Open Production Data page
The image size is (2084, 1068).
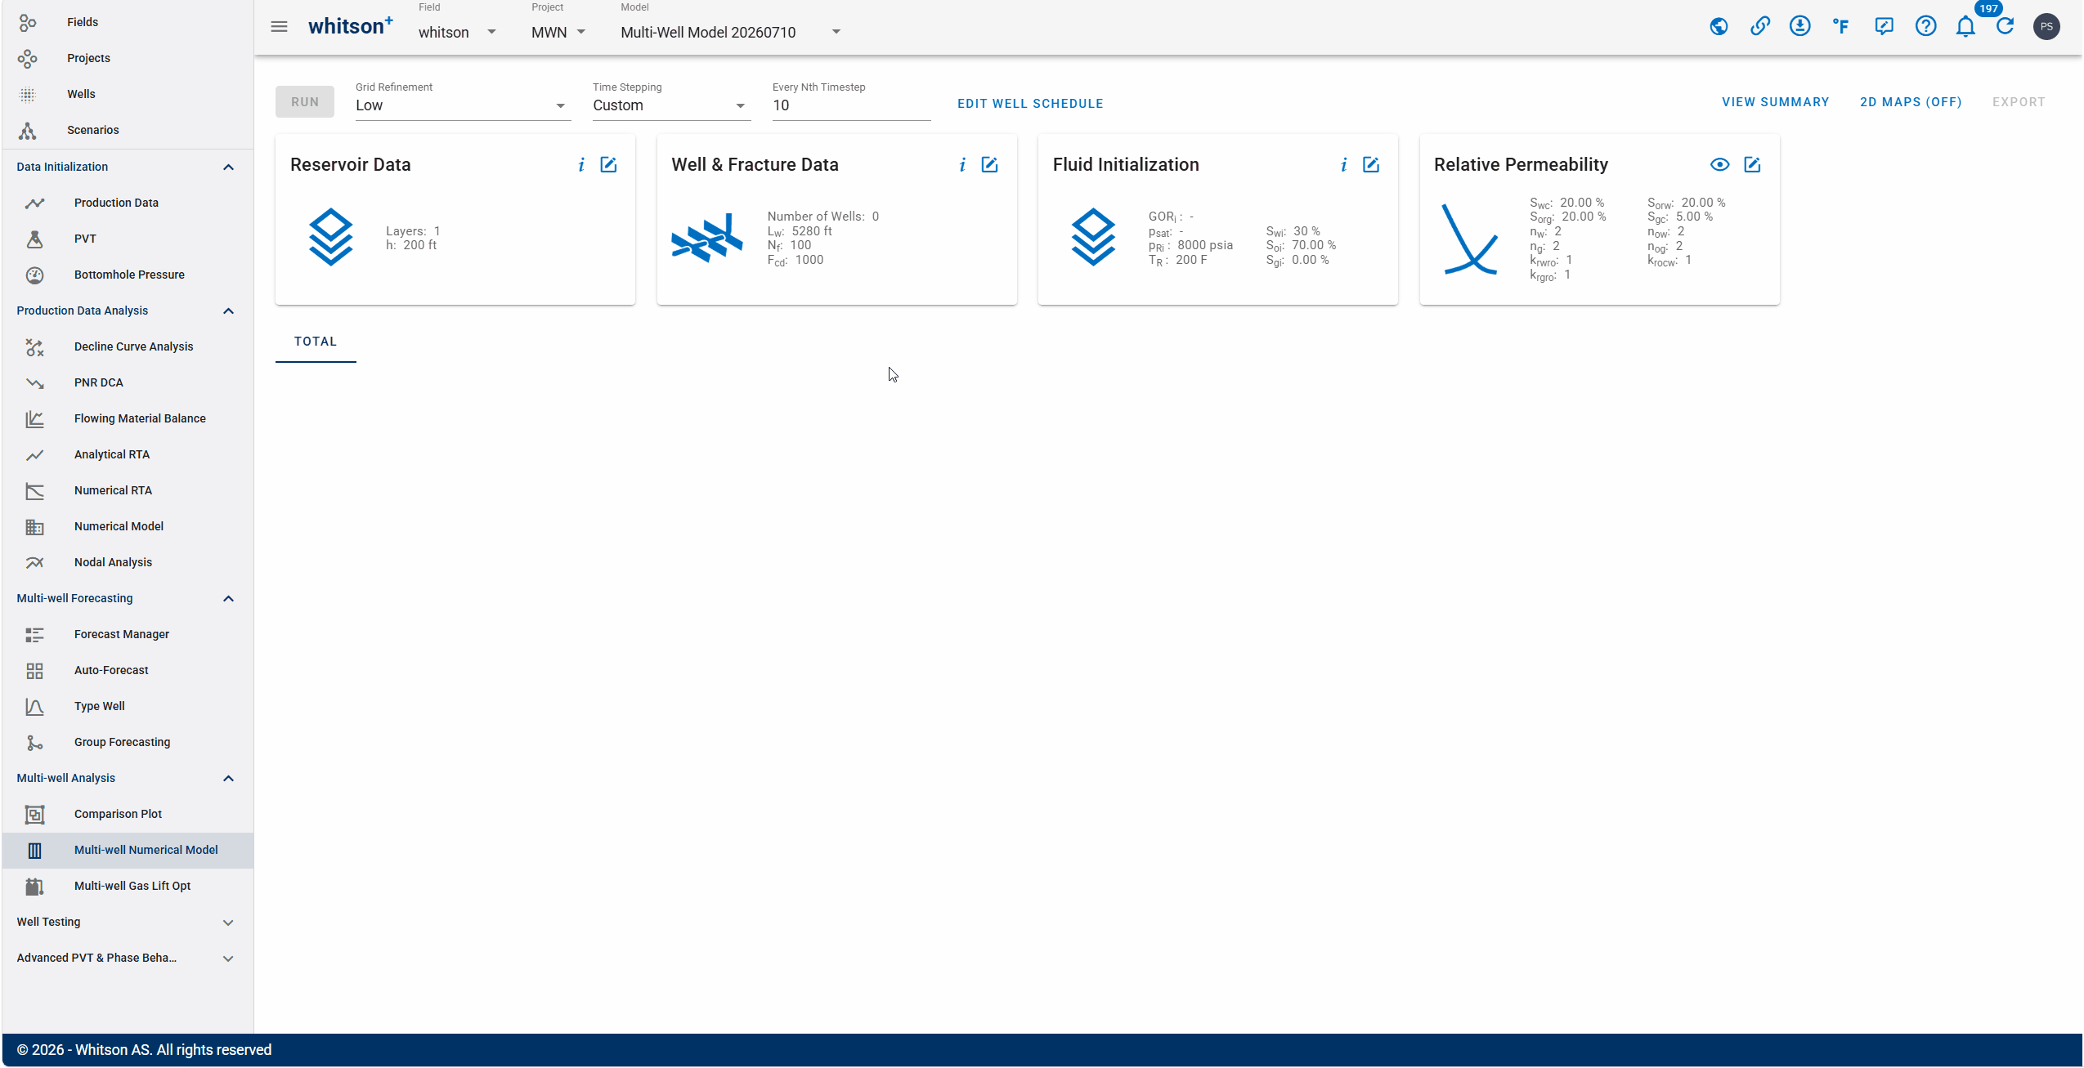127,203
